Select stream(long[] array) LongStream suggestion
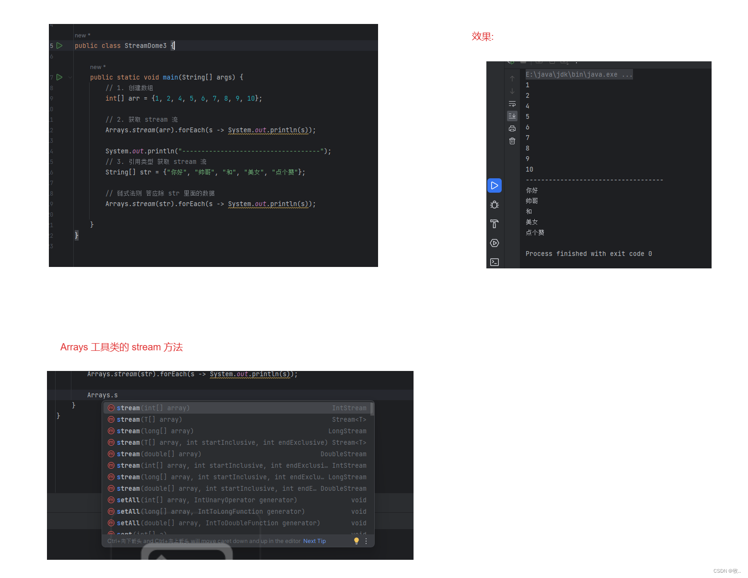This screenshot has width=748, height=578. point(237,431)
